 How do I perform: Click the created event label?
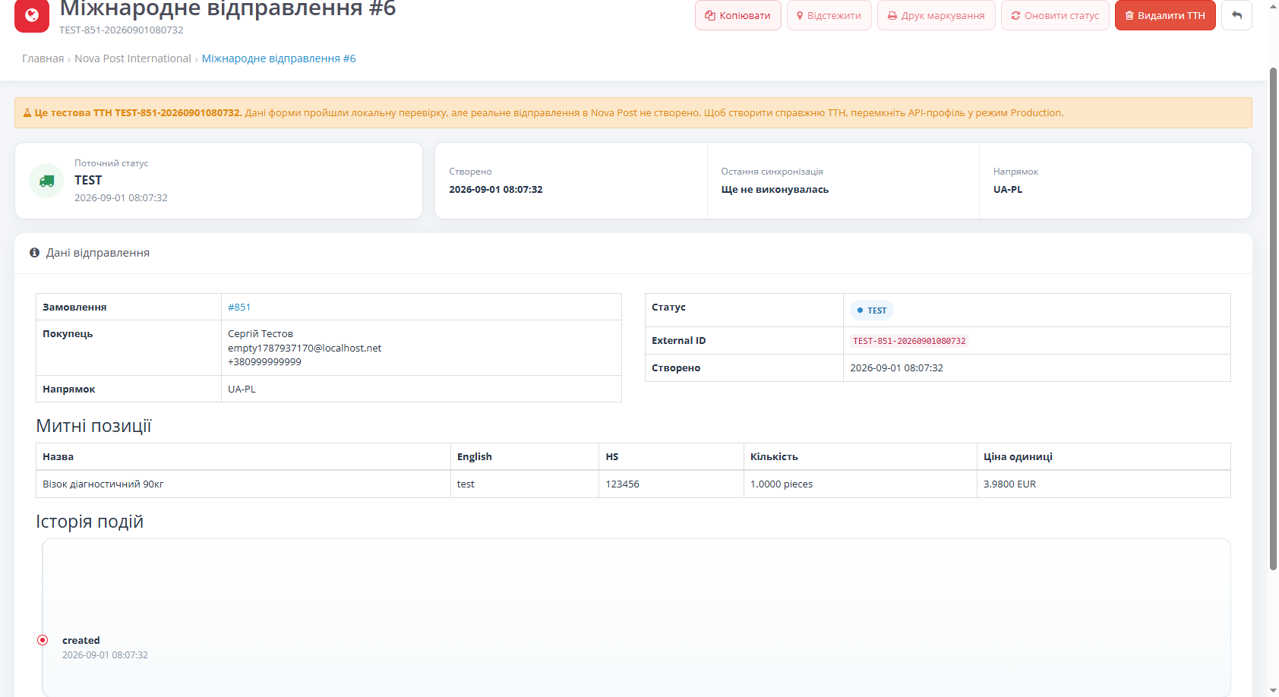point(81,641)
